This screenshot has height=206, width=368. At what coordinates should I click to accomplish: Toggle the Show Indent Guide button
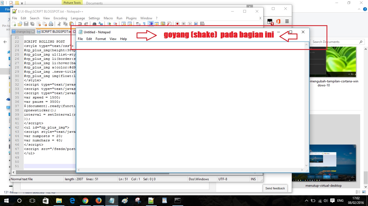151,24
